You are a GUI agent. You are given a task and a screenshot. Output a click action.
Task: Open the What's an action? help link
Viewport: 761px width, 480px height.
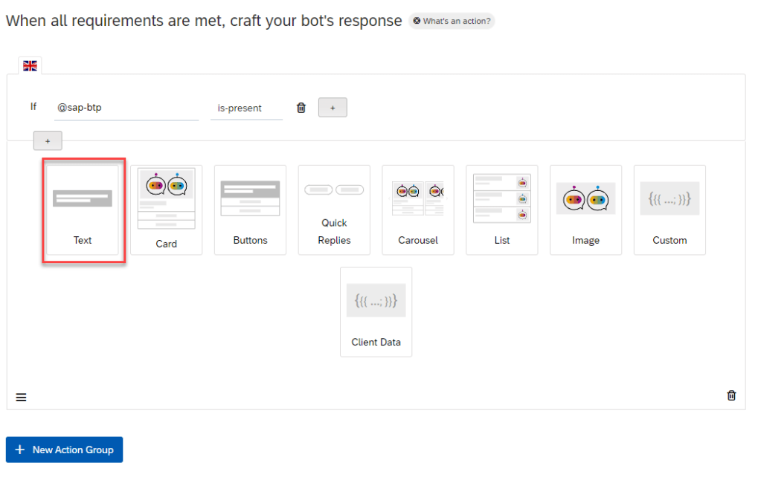(x=452, y=21)
